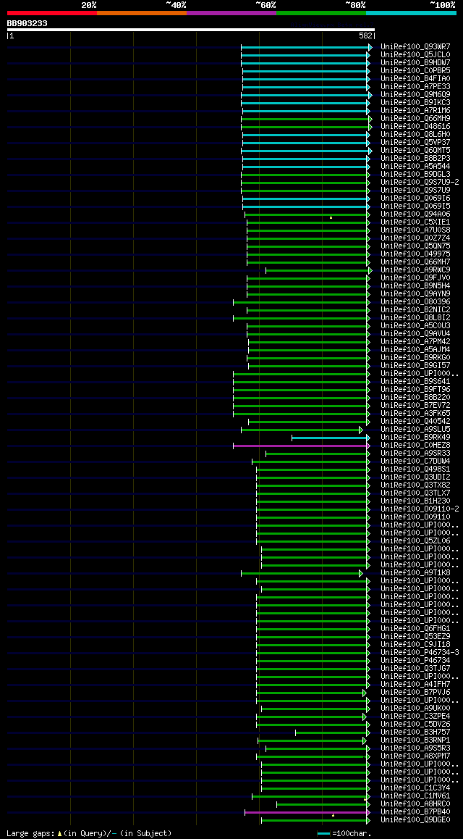Select the UniRef100_C3ZPE4 label
Image resolution: width=463 pixels, height=839 pixels.
click(415, 717)
